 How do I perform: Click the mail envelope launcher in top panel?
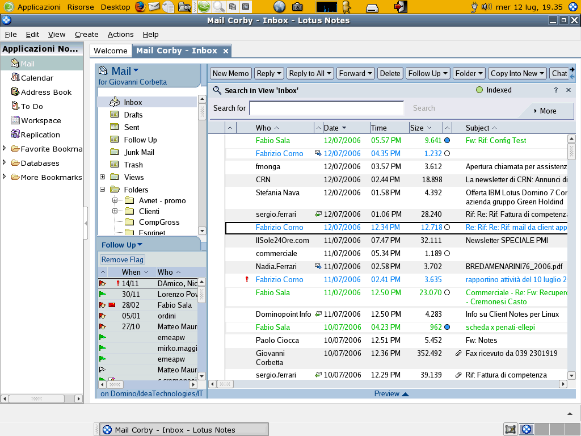pyautogui.click(x=154, y=7)
